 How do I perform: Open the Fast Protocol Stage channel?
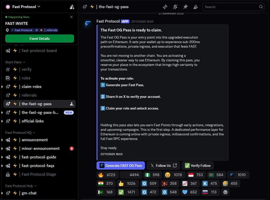tap(40, 174)
